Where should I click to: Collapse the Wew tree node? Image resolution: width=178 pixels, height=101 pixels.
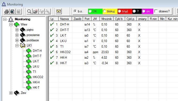point(11,24)
